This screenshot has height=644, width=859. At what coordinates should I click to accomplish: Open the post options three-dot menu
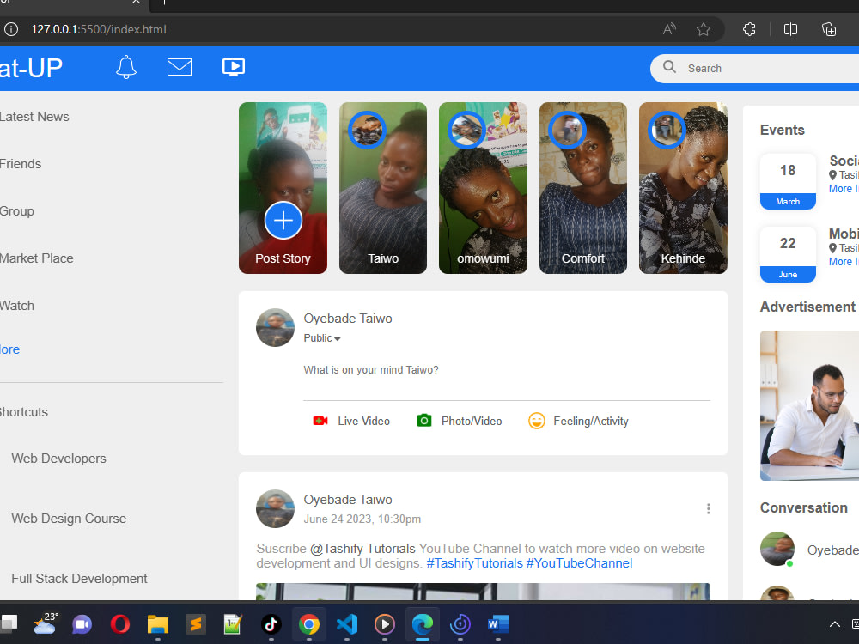(709, 508)
